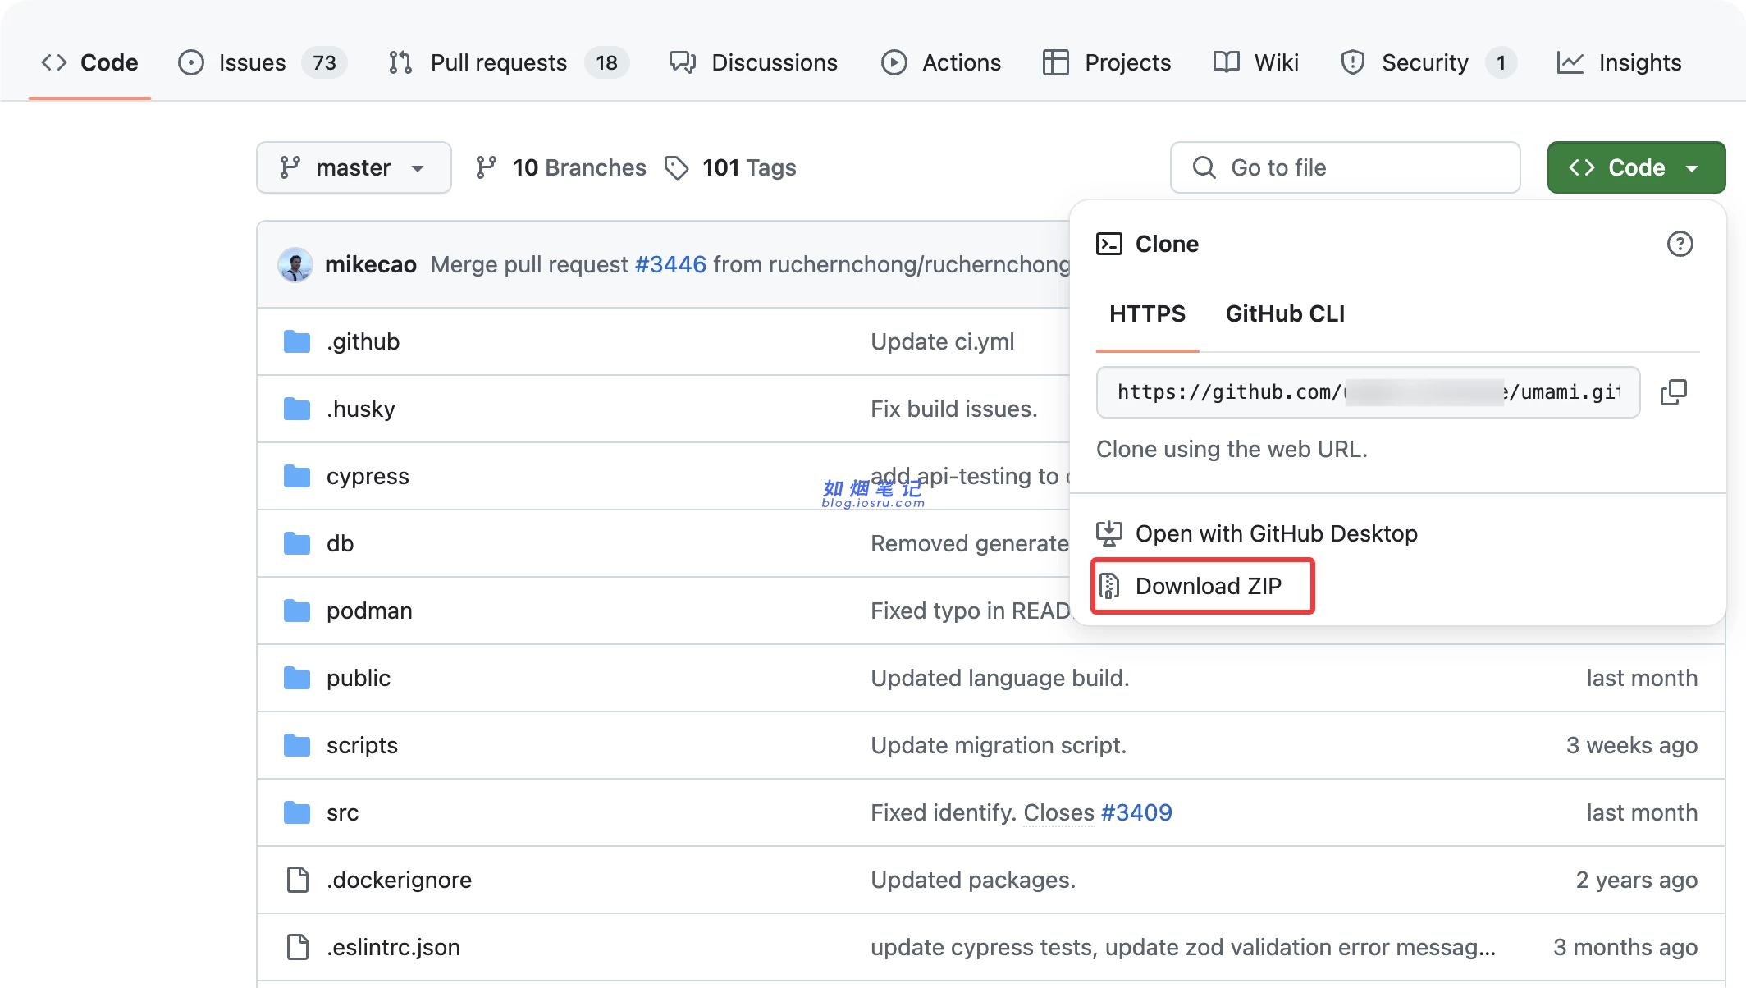Choose Open with GitHub Desktop
1746x988 pixels.
(x=1257, y=533)
